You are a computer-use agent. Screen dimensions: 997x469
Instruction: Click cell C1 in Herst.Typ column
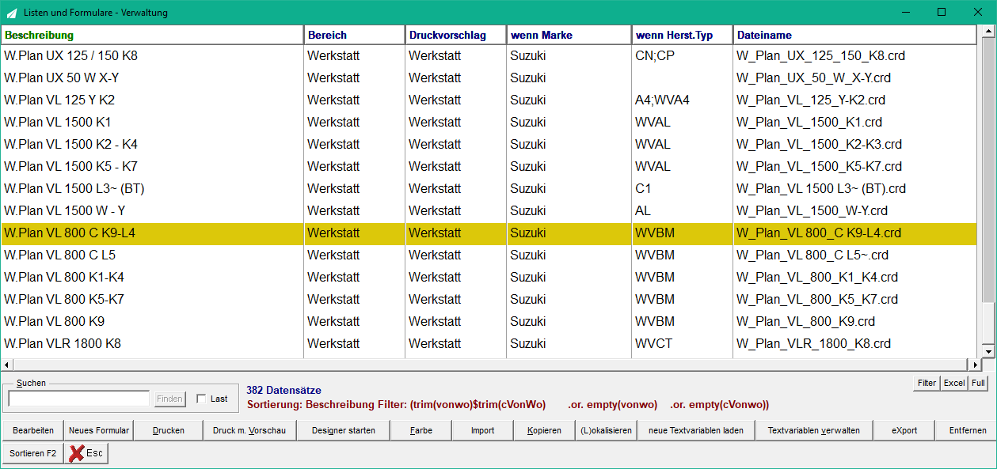[x=643, y=189]
